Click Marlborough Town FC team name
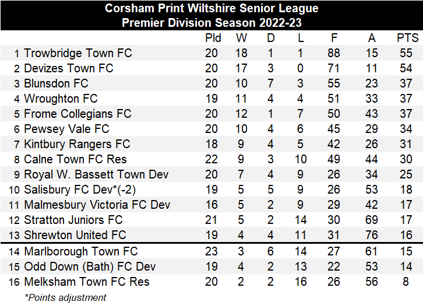The image size is (423, 305). pos(81,251)
